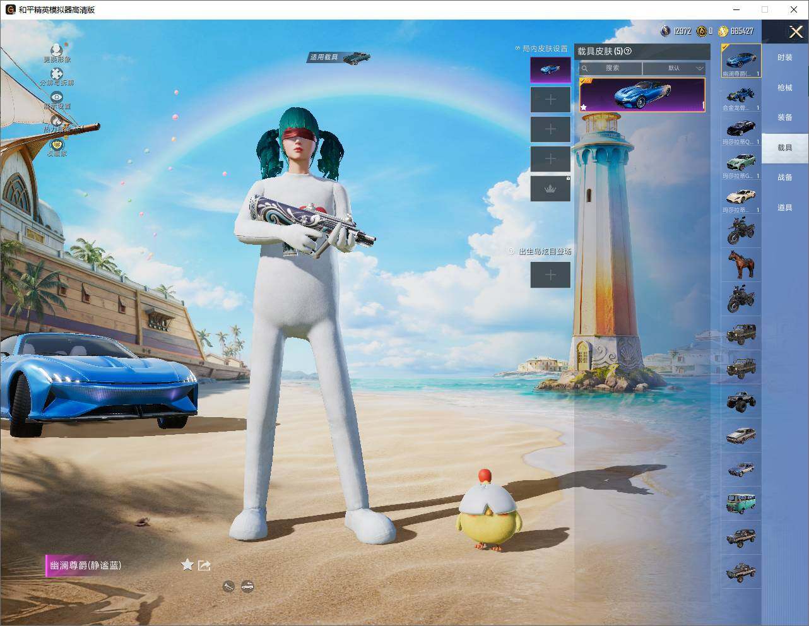Click the 分解与拆解 puzzle icon

coord(57,74)
